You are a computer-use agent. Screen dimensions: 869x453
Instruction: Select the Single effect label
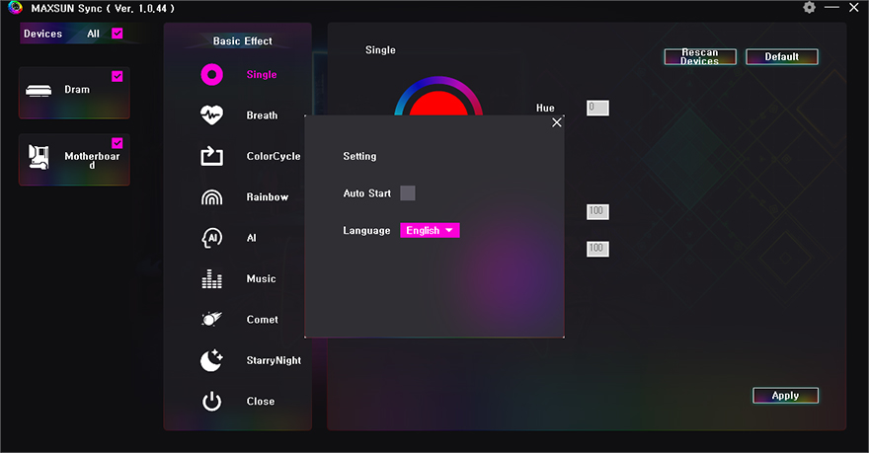pyautogui.click(x=262, y=75)
